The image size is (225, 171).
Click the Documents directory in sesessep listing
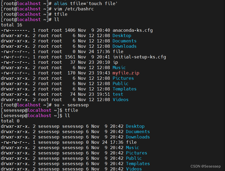coord(138,132)
